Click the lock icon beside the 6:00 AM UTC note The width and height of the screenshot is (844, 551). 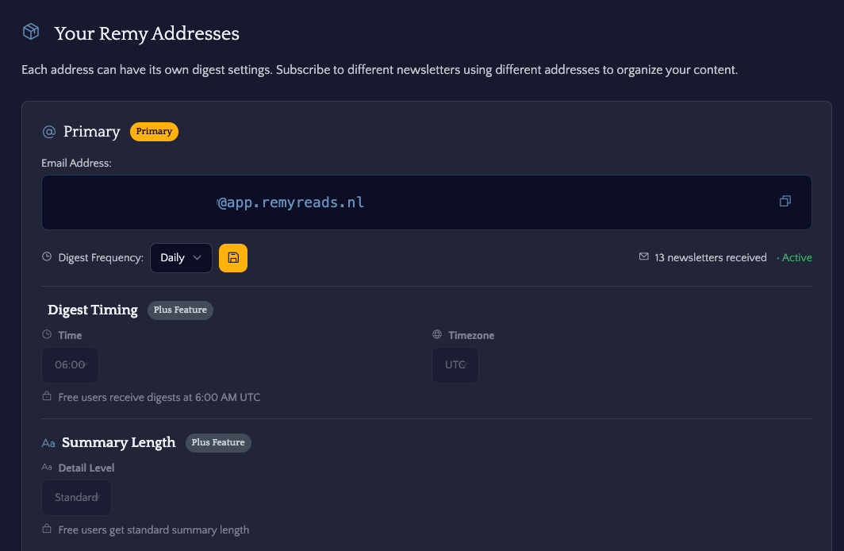point(48,397)
